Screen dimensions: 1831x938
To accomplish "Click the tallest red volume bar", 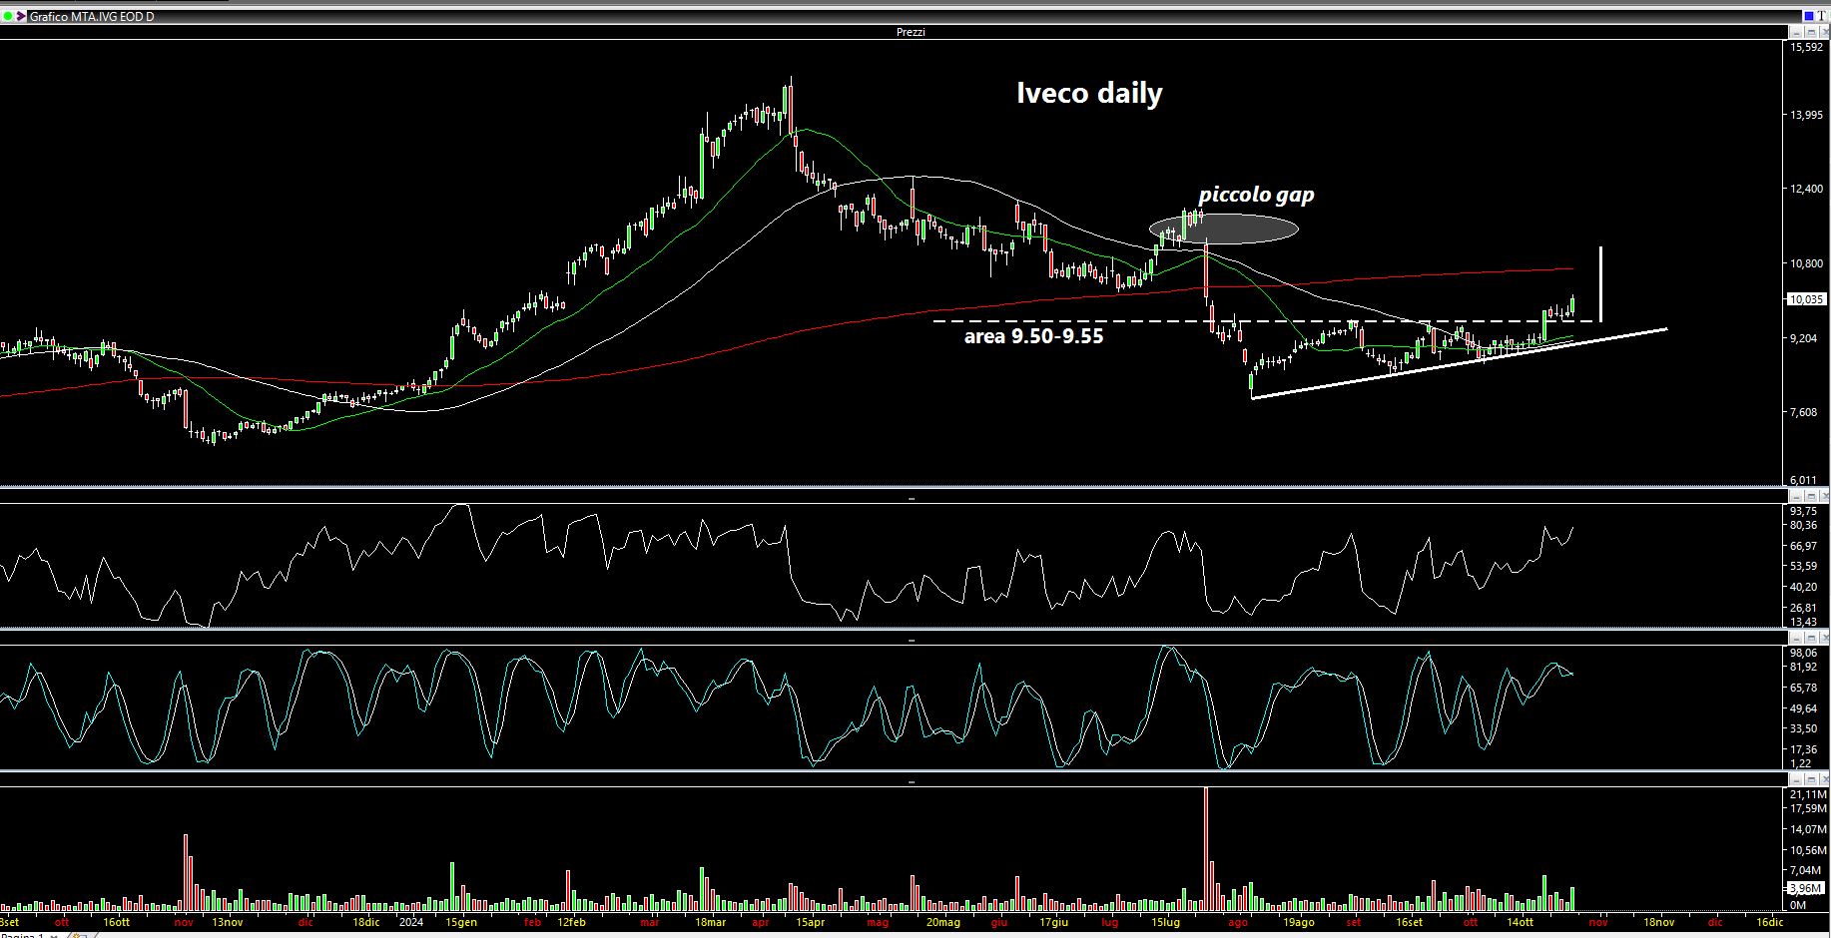I will (x=1206, y=849).
